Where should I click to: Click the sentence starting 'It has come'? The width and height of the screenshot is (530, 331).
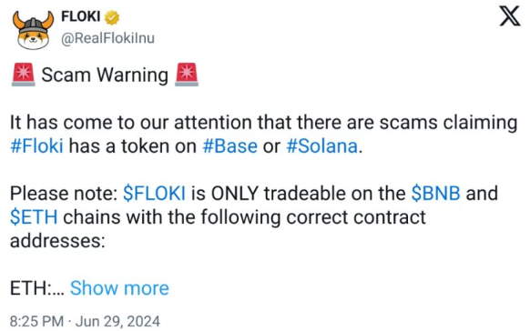(264, 135)
